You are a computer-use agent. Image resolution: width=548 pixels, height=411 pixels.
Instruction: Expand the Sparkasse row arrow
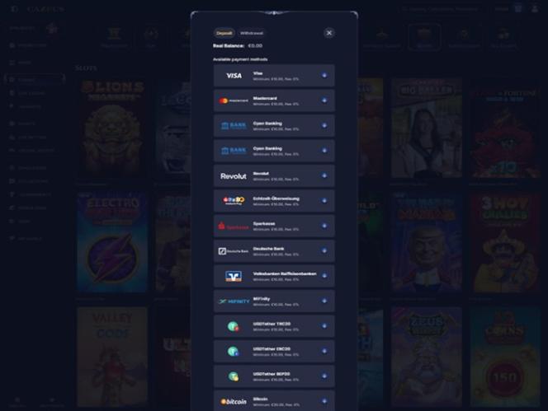click(324, 226)
